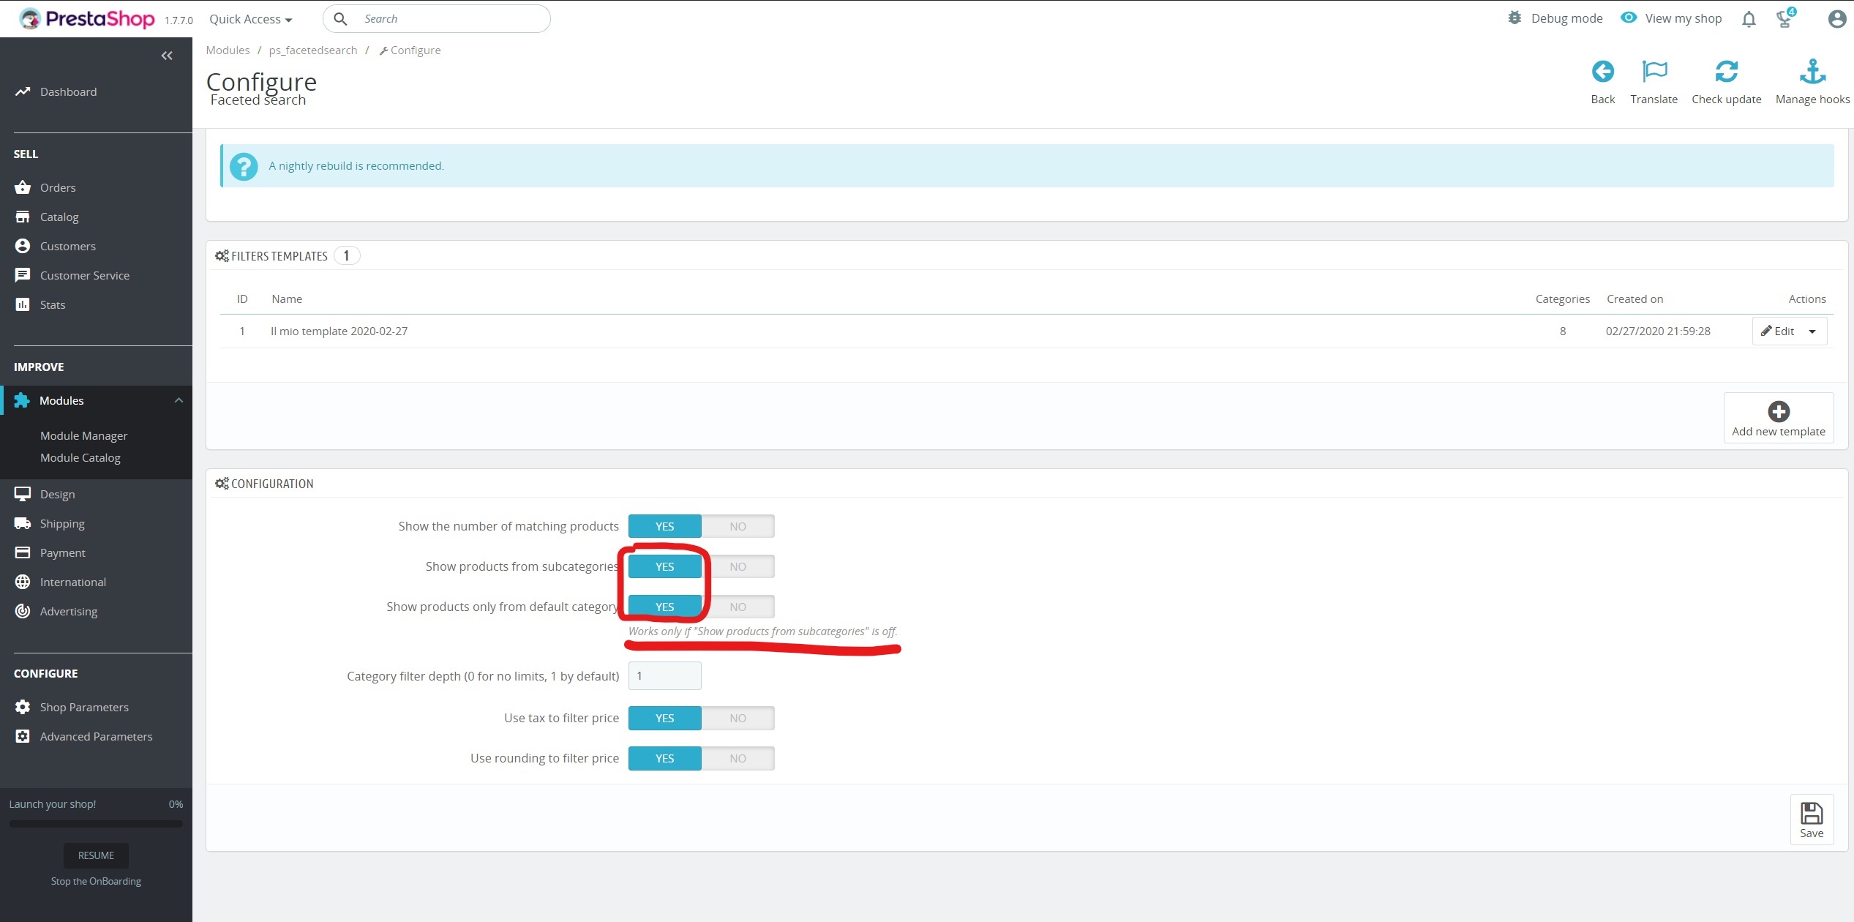Viewport: 1854px width, 922px height.
Task: Open Module Manager in sidebar
Action: [x=83, y=435]
